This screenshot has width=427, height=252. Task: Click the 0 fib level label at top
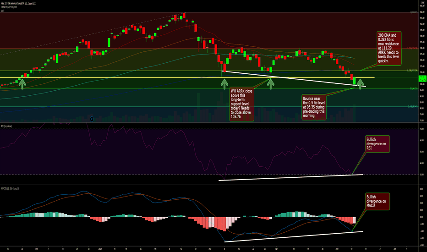414,12
